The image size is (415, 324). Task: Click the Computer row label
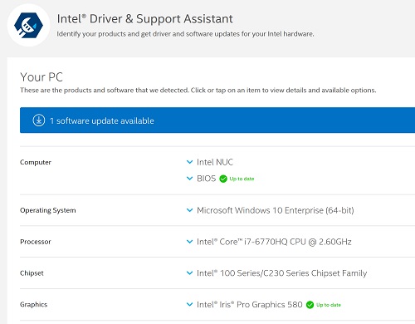tap(36, 162)
